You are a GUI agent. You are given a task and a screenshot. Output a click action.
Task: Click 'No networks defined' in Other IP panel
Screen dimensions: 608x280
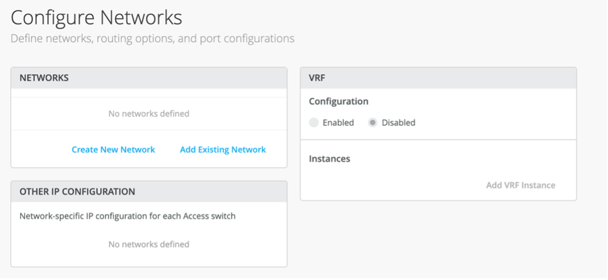(x=149, y=244)
